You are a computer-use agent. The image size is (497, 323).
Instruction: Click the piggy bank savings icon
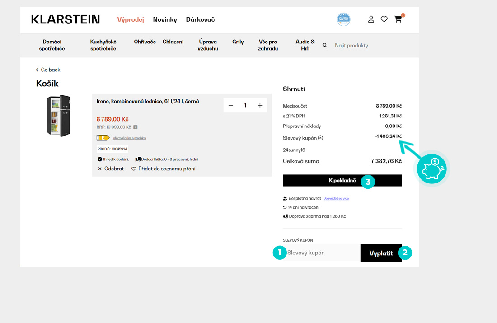click(x=431, y=169)
